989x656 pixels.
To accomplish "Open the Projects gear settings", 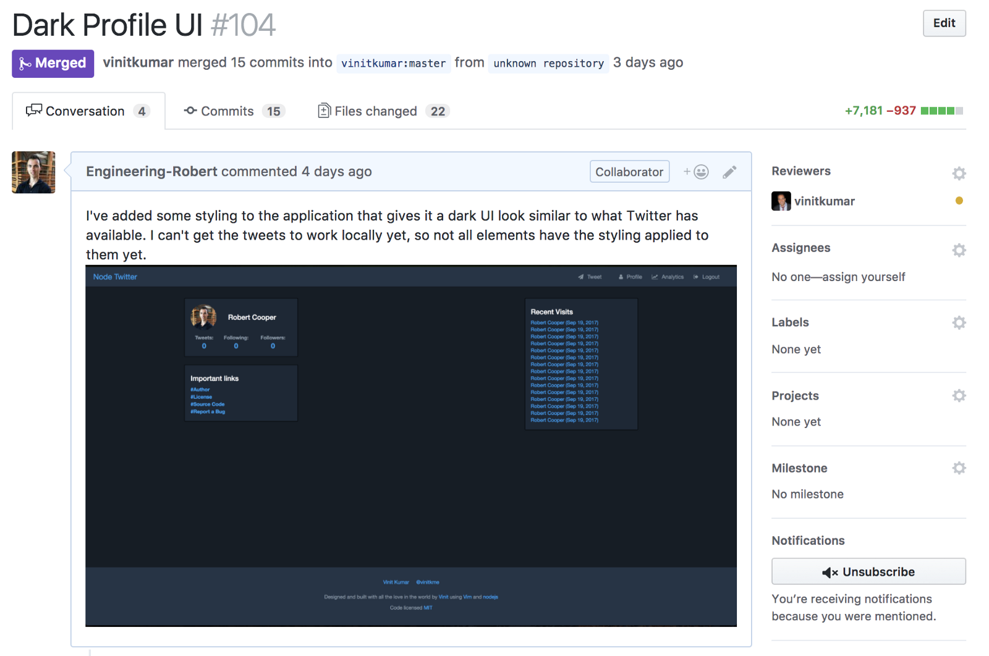I will click(x=959, y=395).
